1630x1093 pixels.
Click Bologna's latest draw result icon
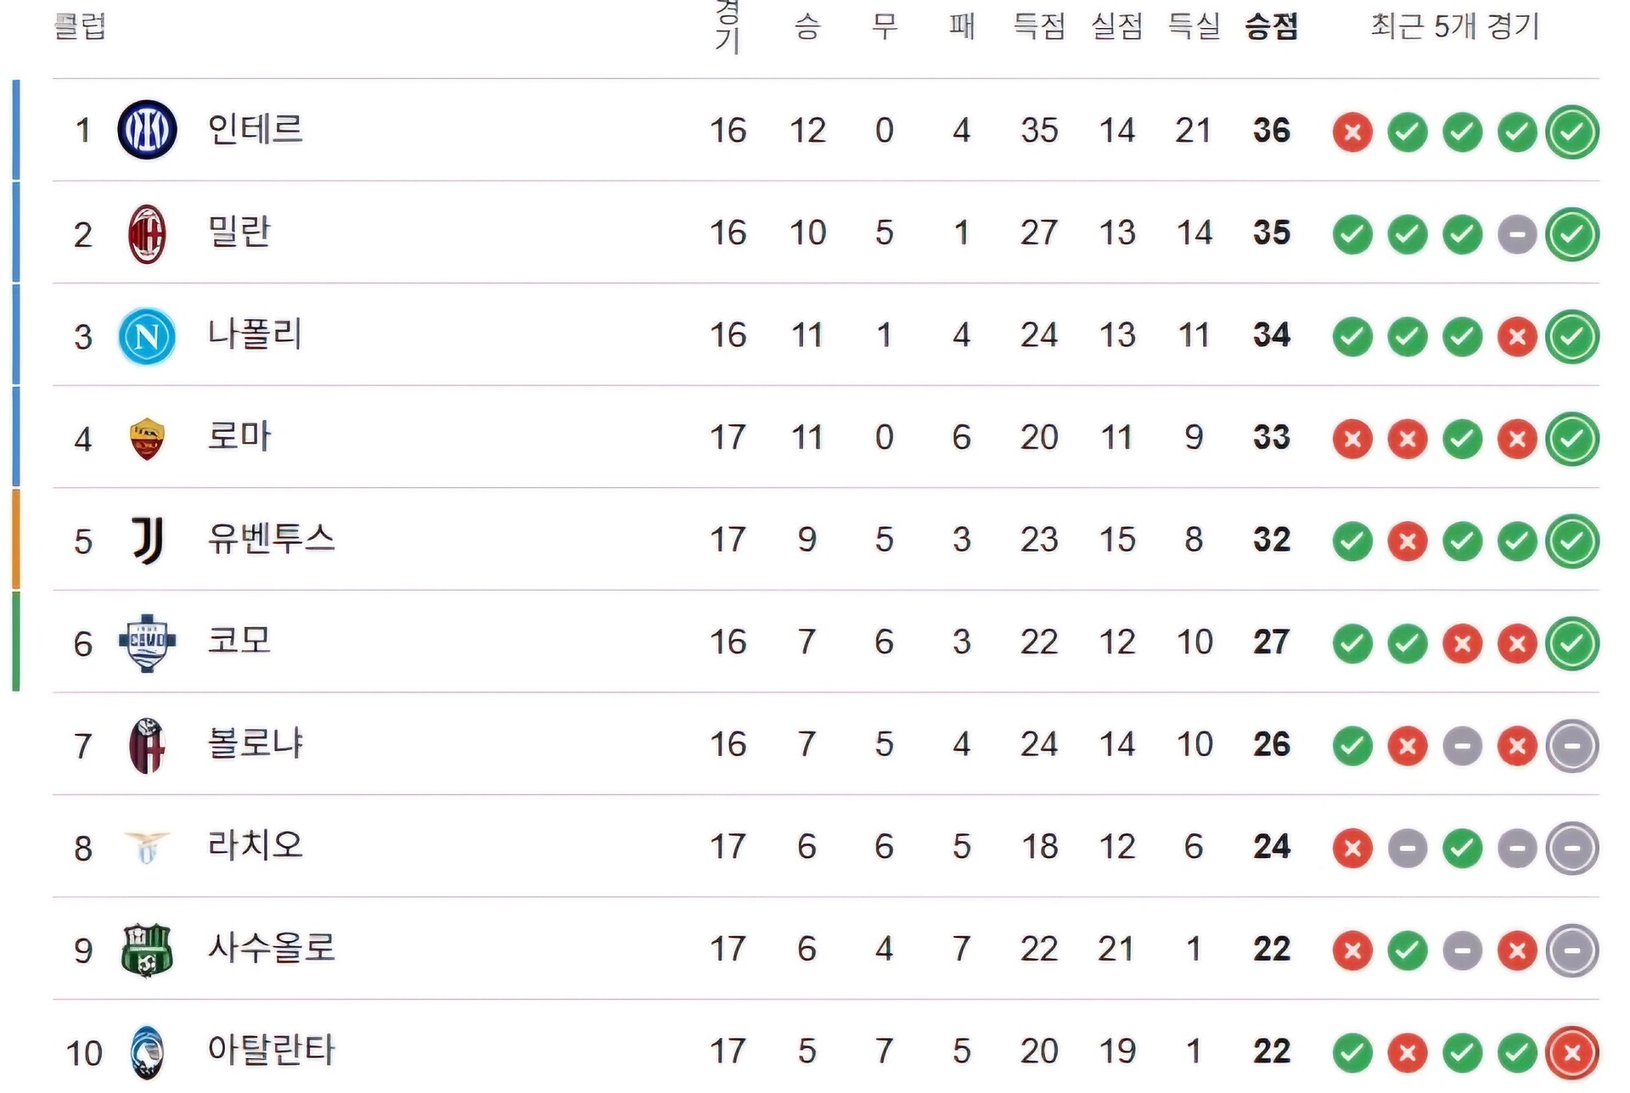[1572, 747]
